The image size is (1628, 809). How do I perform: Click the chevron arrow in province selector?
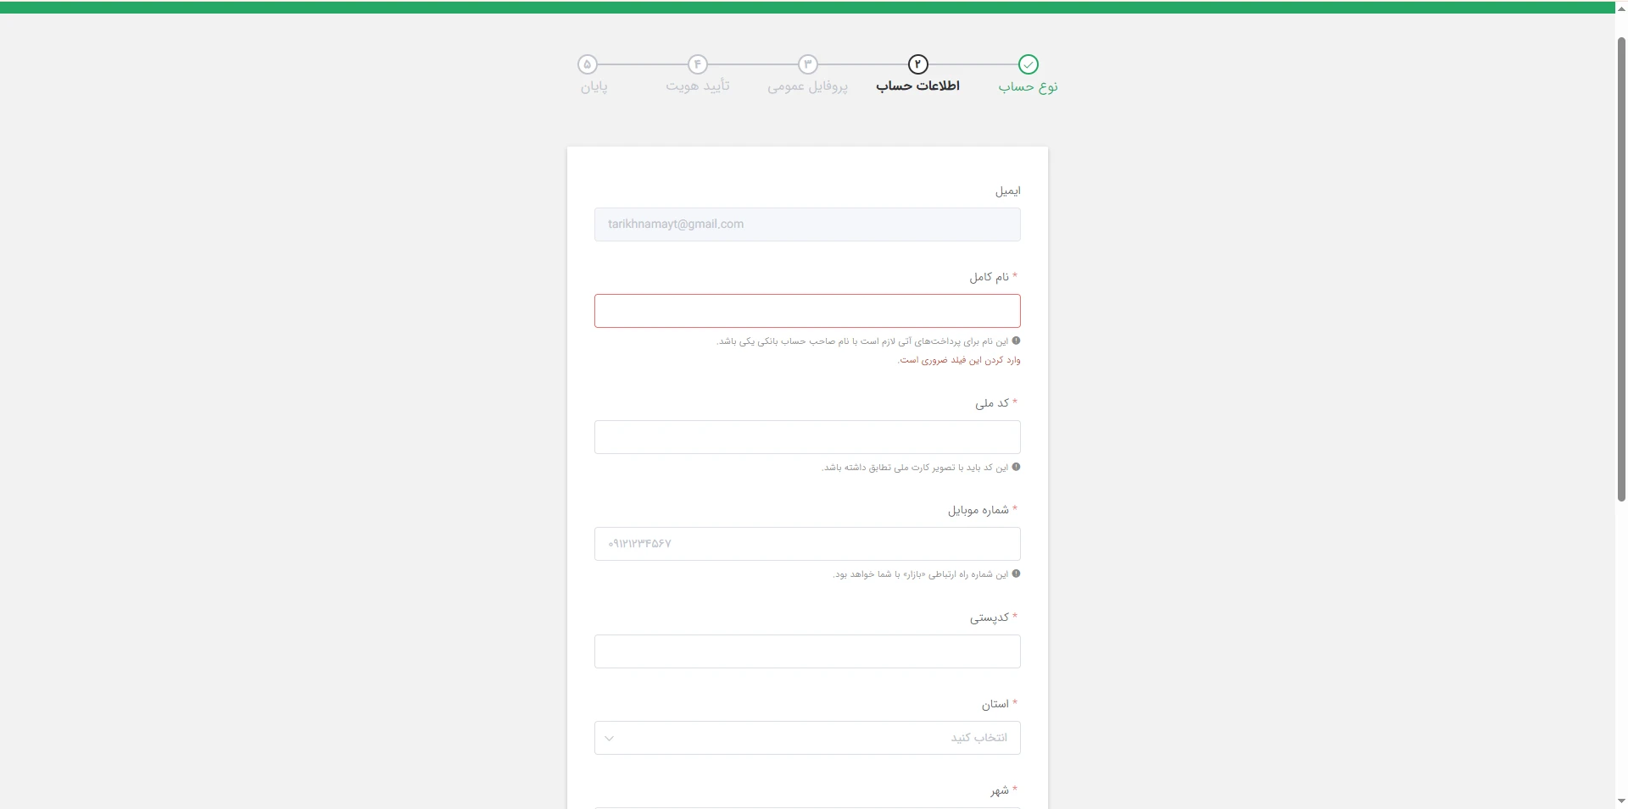point(609,738)
